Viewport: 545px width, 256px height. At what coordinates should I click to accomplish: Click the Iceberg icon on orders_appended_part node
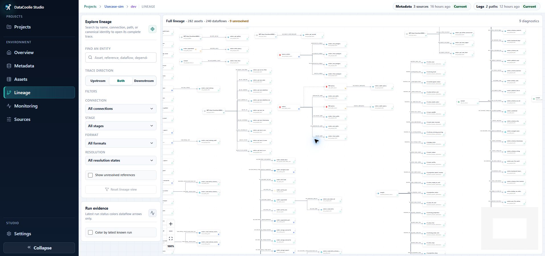click(x=274, y=220)
